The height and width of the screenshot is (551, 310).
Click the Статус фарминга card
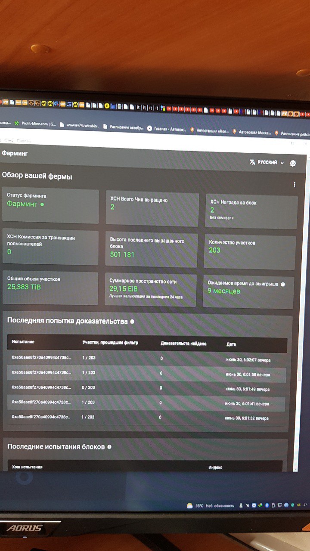[50, 206]
